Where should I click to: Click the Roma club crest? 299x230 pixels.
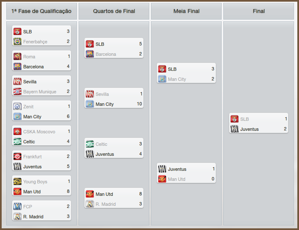[17, 57]
